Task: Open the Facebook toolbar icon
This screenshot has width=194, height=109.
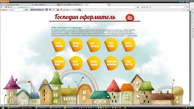Action: pyautogui.click(x=80, y=10)
